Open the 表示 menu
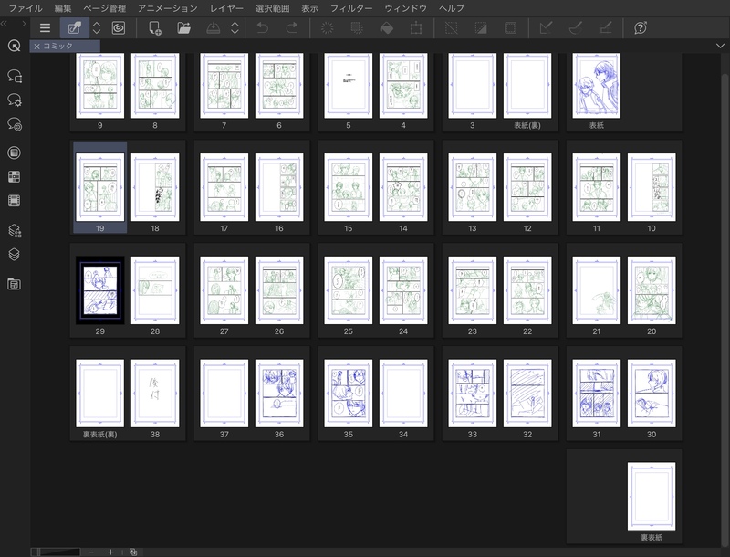This screenshot has height=557, width=730. (x=309, y=8)
